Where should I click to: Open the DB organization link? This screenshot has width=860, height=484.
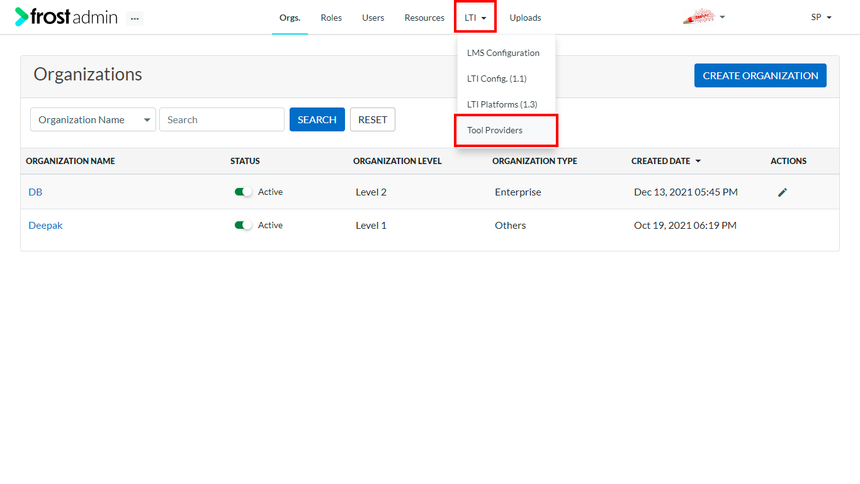[35, 192]
